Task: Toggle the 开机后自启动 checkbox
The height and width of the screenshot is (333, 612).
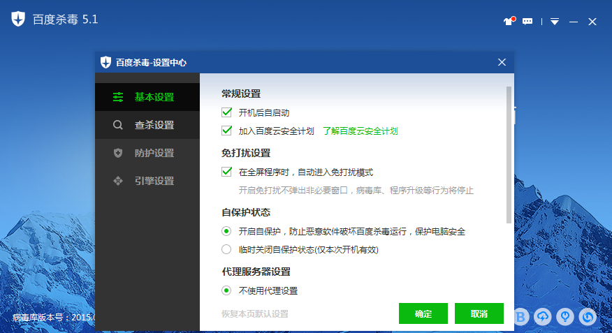Action: pyautogui.click(x=226, y=112)
